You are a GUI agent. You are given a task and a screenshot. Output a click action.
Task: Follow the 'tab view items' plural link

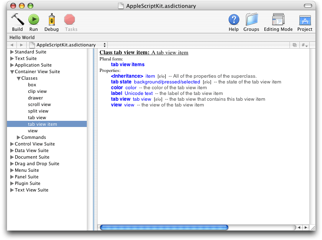(127, 65)
